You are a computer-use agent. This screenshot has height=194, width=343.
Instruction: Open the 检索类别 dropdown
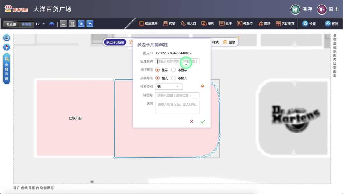point(169,86)
